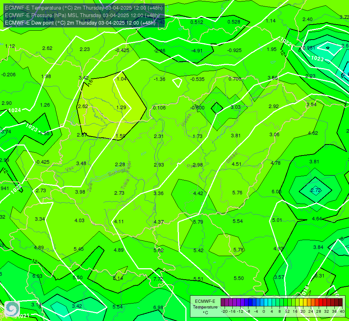Click the dew point value 0.512
The width and height of the screenshot is (349, 321).
tap(197, 22)
